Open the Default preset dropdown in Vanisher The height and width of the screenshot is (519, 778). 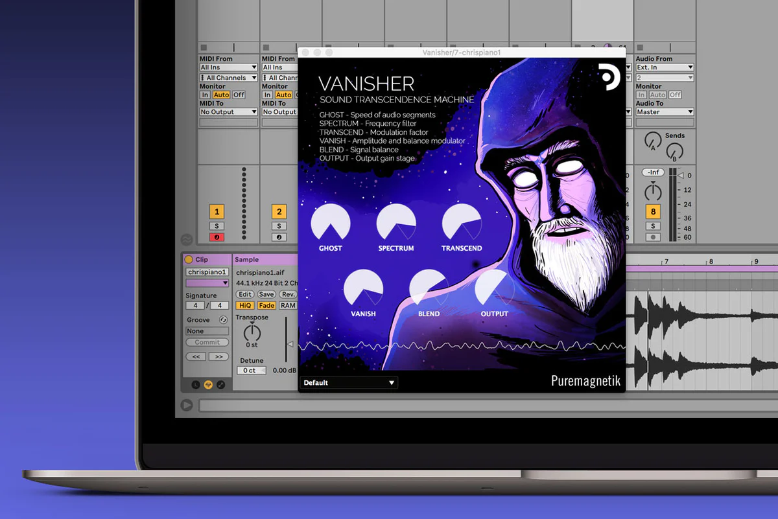(x=349, y=383)
